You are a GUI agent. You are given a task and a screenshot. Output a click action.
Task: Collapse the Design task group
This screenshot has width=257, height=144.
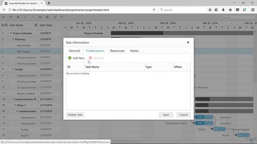[x=13, y=69]
